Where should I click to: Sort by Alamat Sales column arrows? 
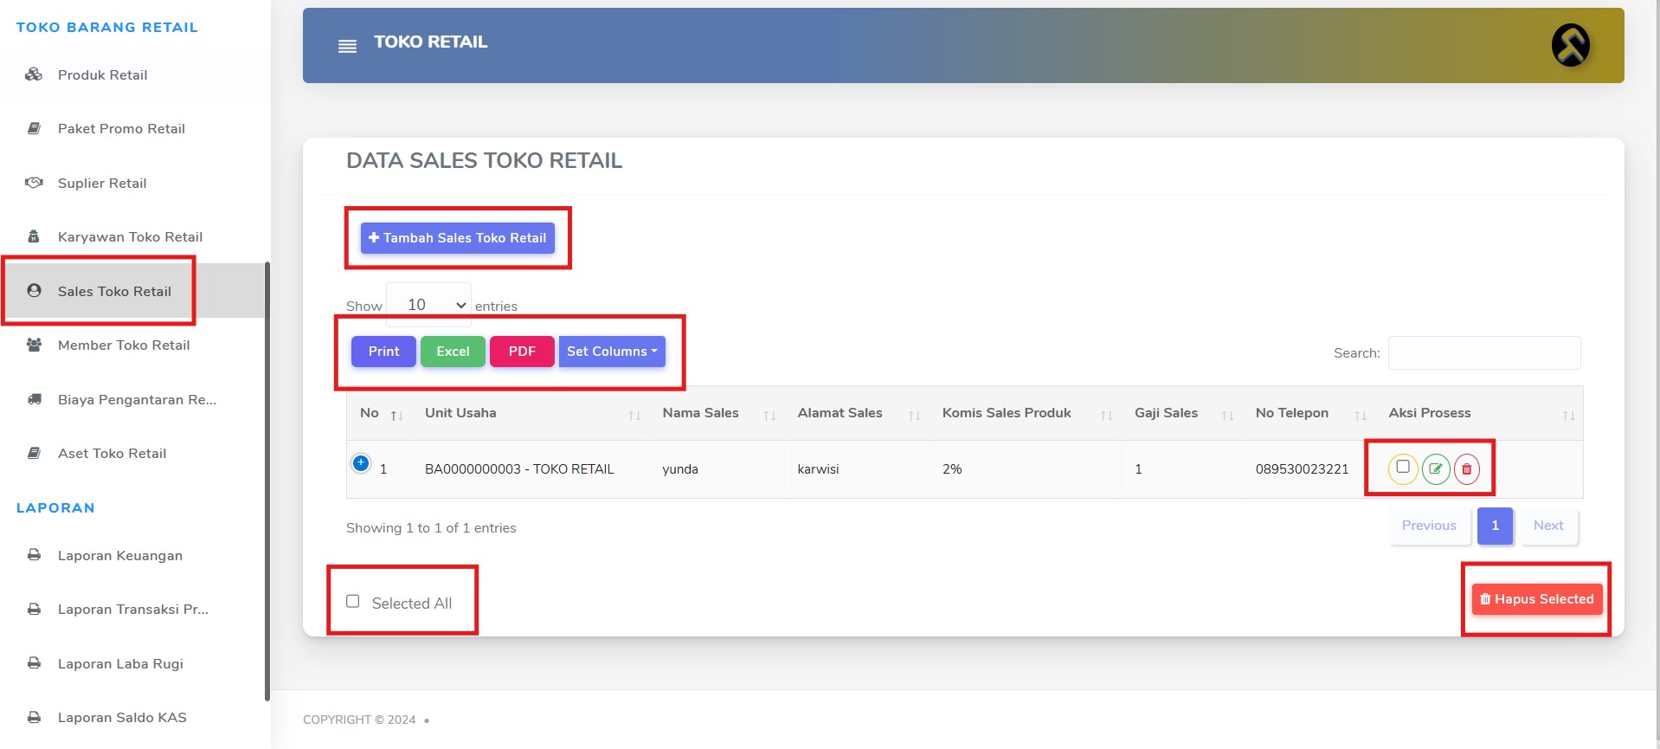[914, 416]
